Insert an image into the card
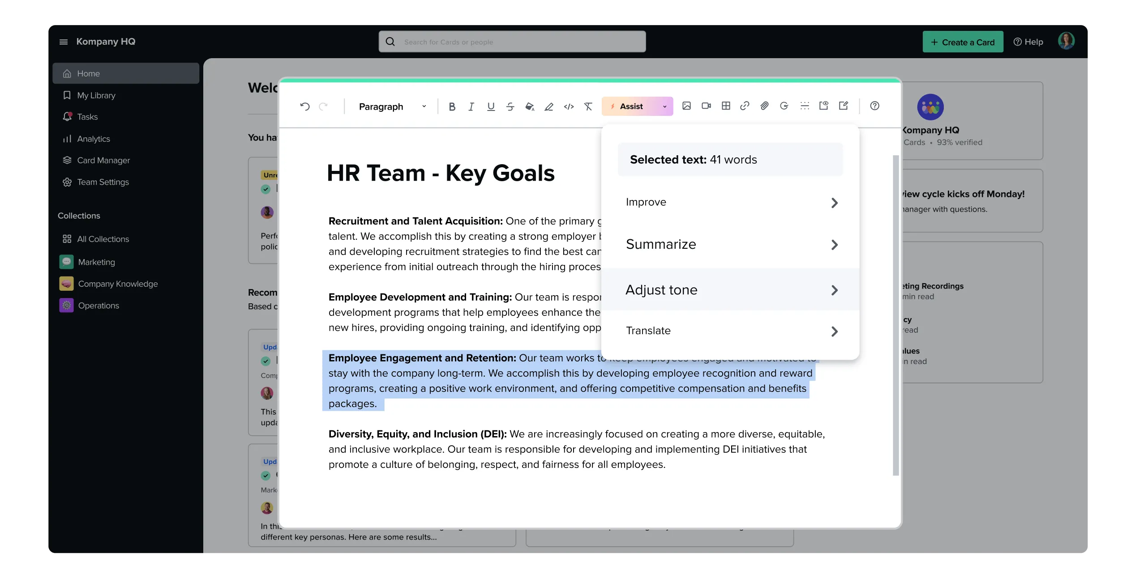Screen dimensions: 1135x578 pyautogui.click(x=687, y=106)
